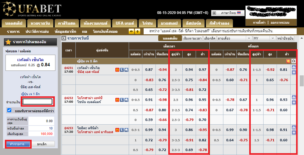Image resolution: width=304 pixels, height=155 pixels.
Task: Open statistics chart icon for G51 row
Action: (x=294, y=67)
